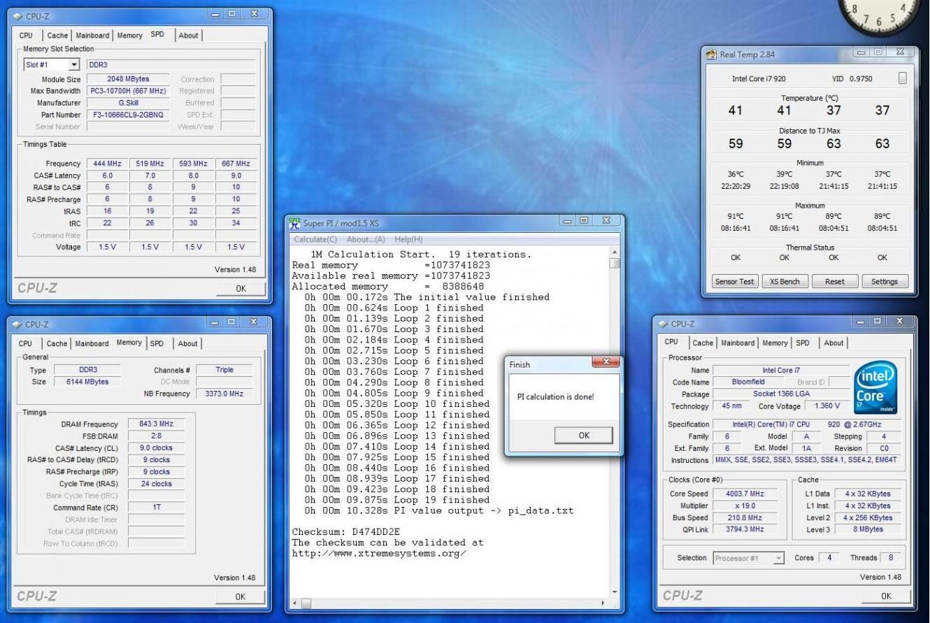Toggle the small box next to VID in Real Temp

coord(903,78)
